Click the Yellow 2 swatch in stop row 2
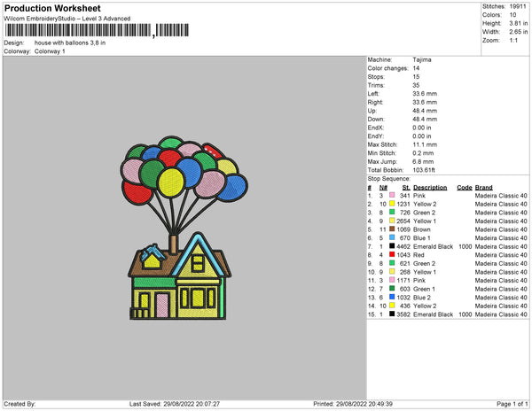 click(x=392, y=204)
